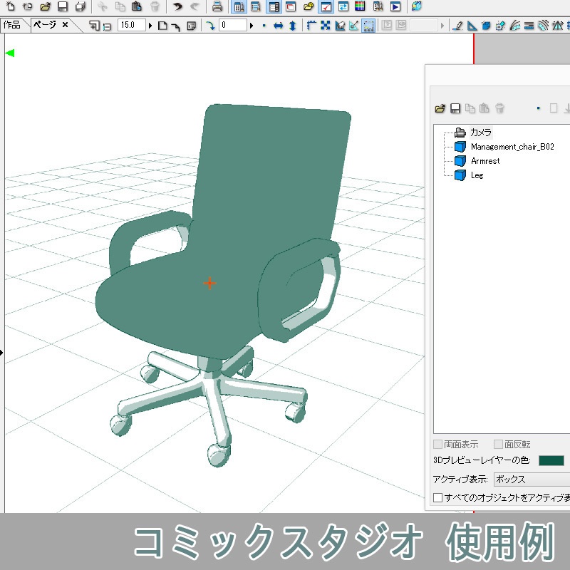The width and height of the screenshot is (570, 570).
Task: Switch to the ページ tab
Action: pyautogui.click(x=44, y=24)
